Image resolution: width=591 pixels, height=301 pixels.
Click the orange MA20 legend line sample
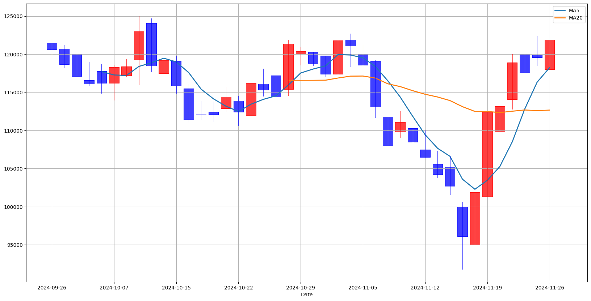pyautogui.click(x=561, y=18)
